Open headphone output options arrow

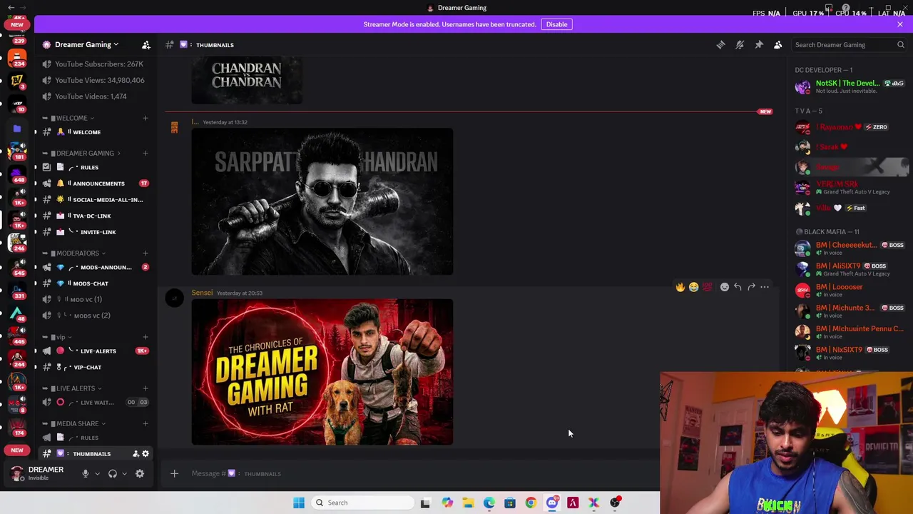click(124, 473)
